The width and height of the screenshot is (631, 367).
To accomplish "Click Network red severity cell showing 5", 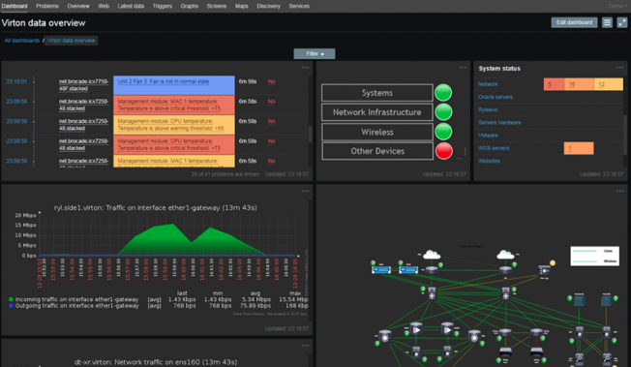I will coord(554,84).
